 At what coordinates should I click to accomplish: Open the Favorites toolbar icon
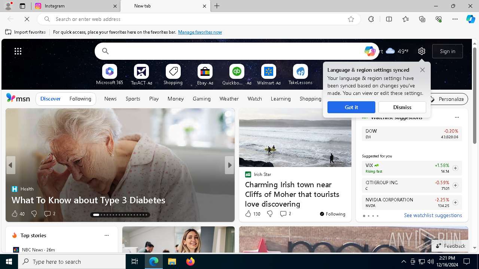click(406, 19)
